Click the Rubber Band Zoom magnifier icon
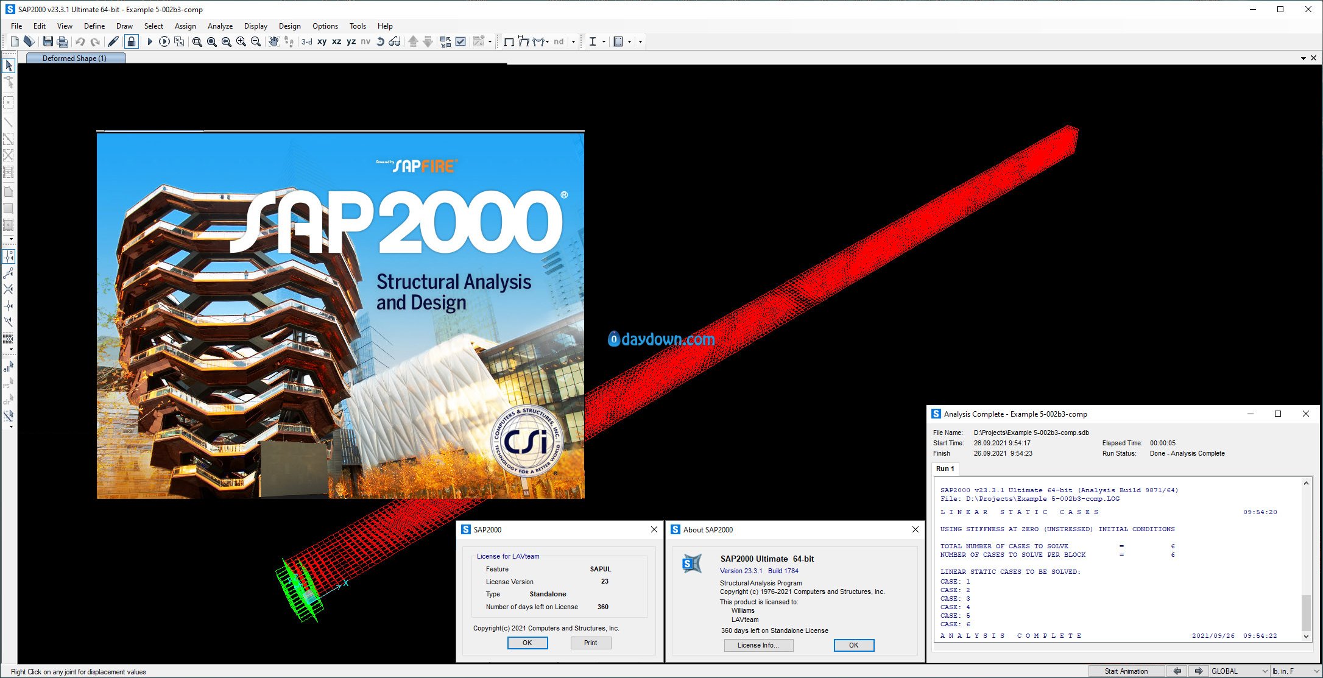 pyautogui.click(x=197, y=41)
